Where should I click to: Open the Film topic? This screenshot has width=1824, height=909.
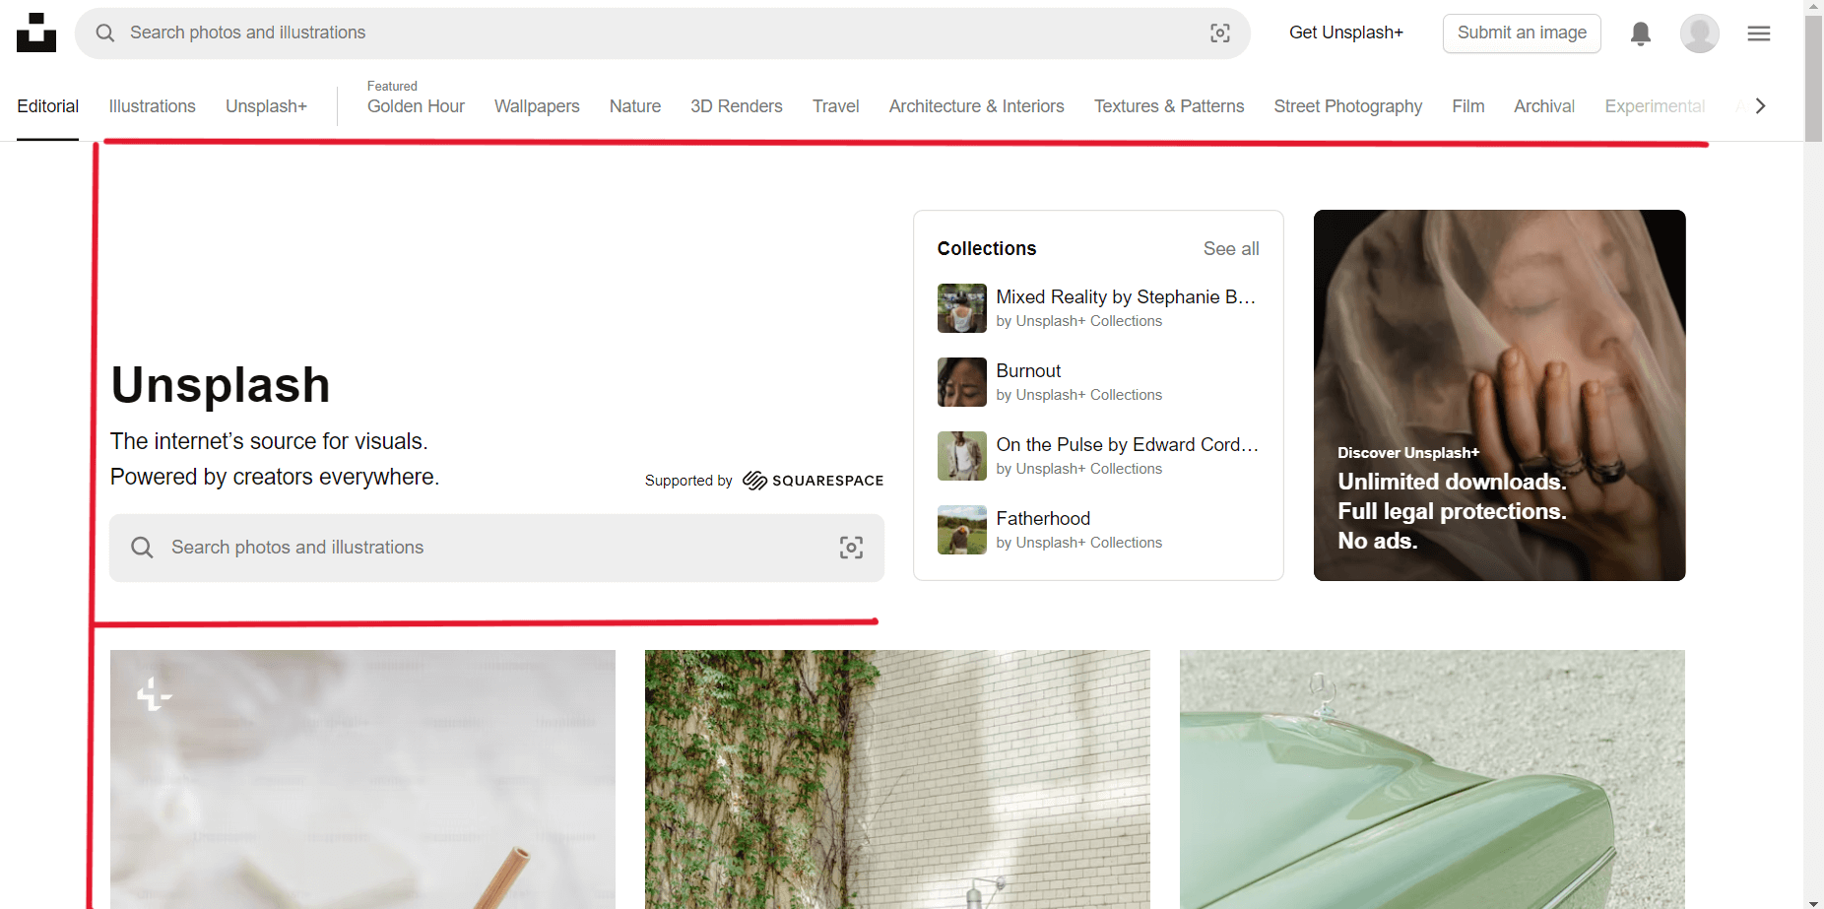click(x=1468, y=106)
